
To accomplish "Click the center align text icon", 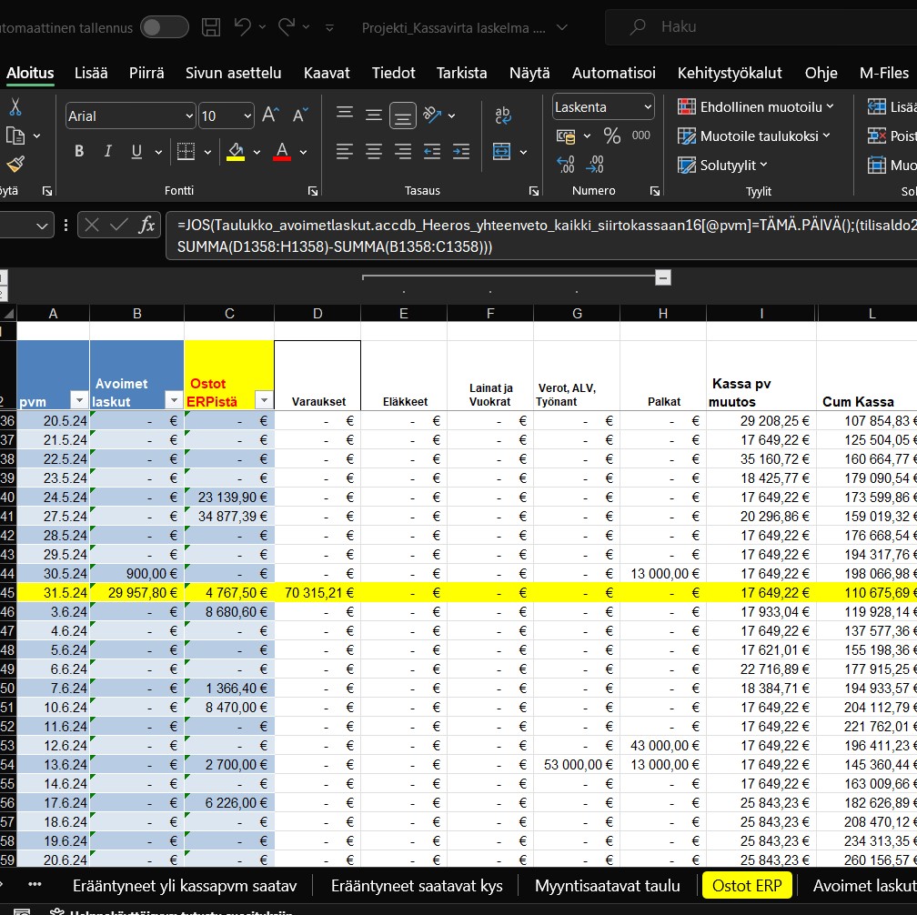I will [x=373, y=151].
